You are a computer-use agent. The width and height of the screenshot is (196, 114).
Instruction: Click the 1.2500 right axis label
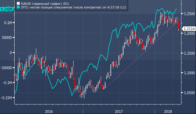188,14
